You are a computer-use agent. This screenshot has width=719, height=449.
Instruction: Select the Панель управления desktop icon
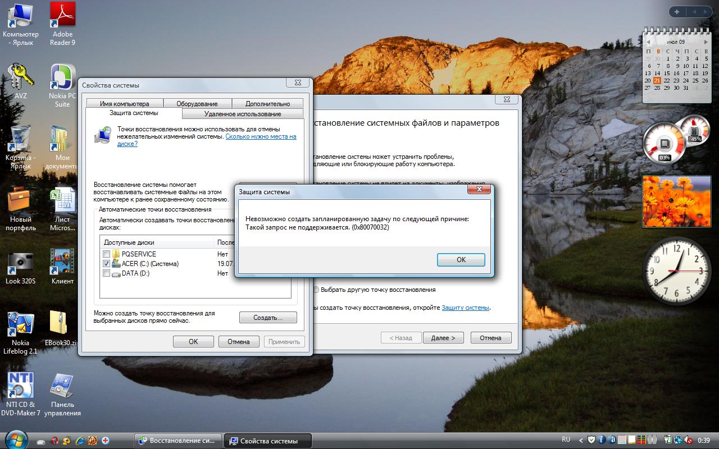(62, 394)
